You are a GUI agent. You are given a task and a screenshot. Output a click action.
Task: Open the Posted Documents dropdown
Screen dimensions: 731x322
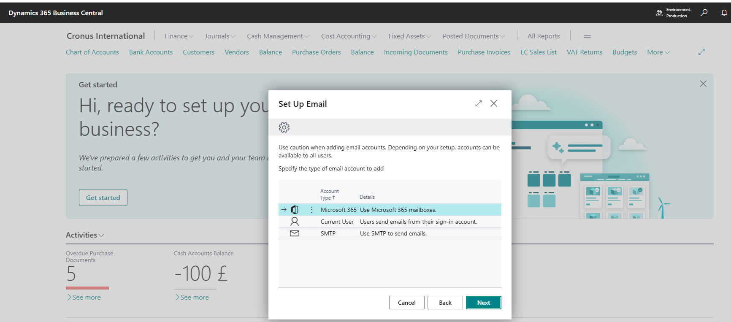(474, 36)
